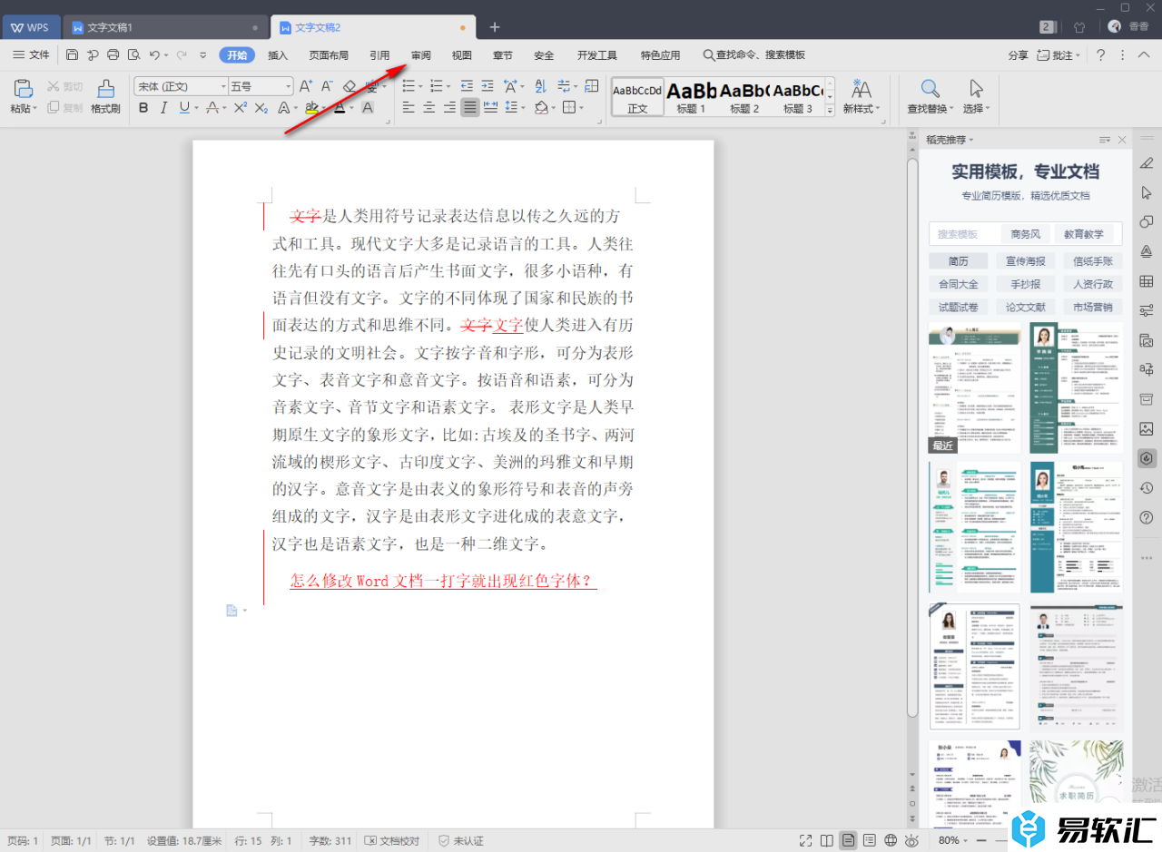Click the Find and Replace magnifier icon
The image size is (1162, 852).
[x=930, y=88]
